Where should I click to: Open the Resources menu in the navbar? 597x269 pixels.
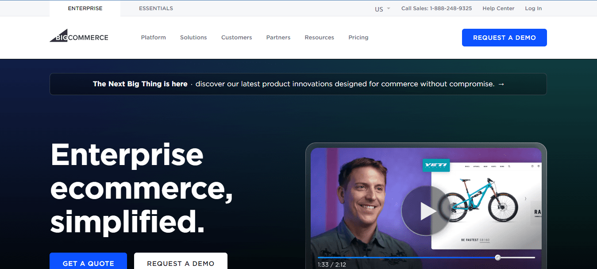pyautogui.click(x=319, y=38)
